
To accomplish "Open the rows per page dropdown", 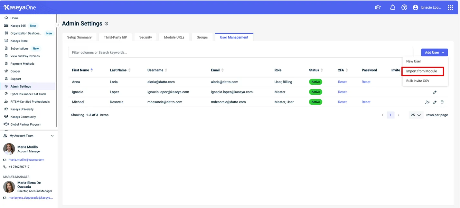I will click(416, 115).
